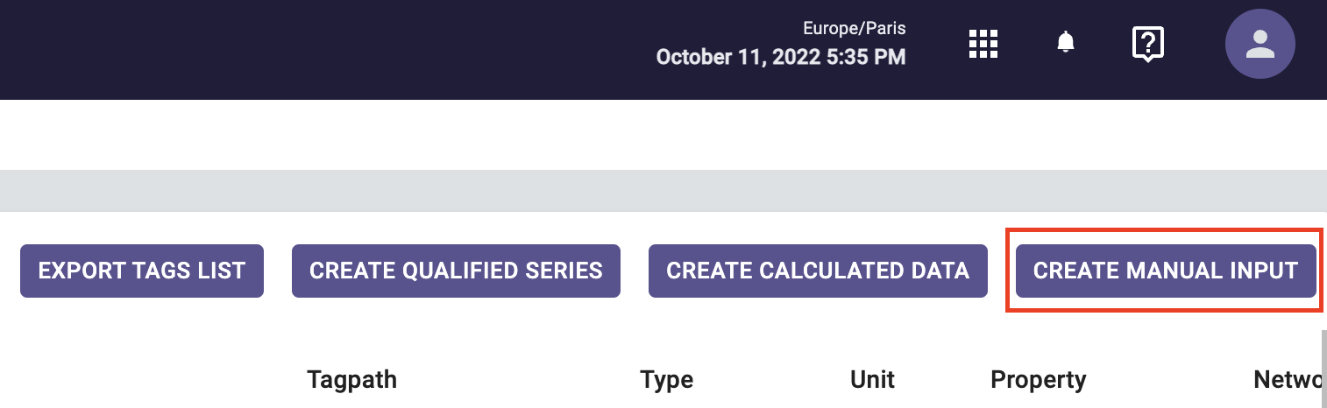This screenshot has height=408, width=1327.
Task: Sort by the Unit column header
Action: pyautogui.click(x=873, y=380)
